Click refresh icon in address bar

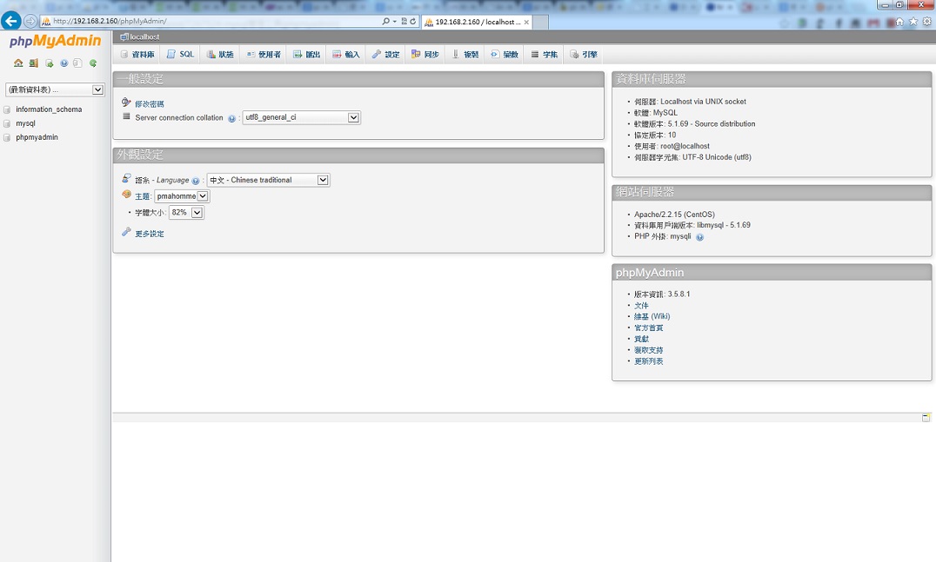[x=412, y=21]
